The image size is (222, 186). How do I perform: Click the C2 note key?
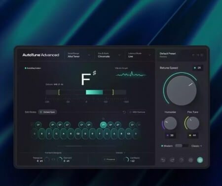[x=78, y=134]
